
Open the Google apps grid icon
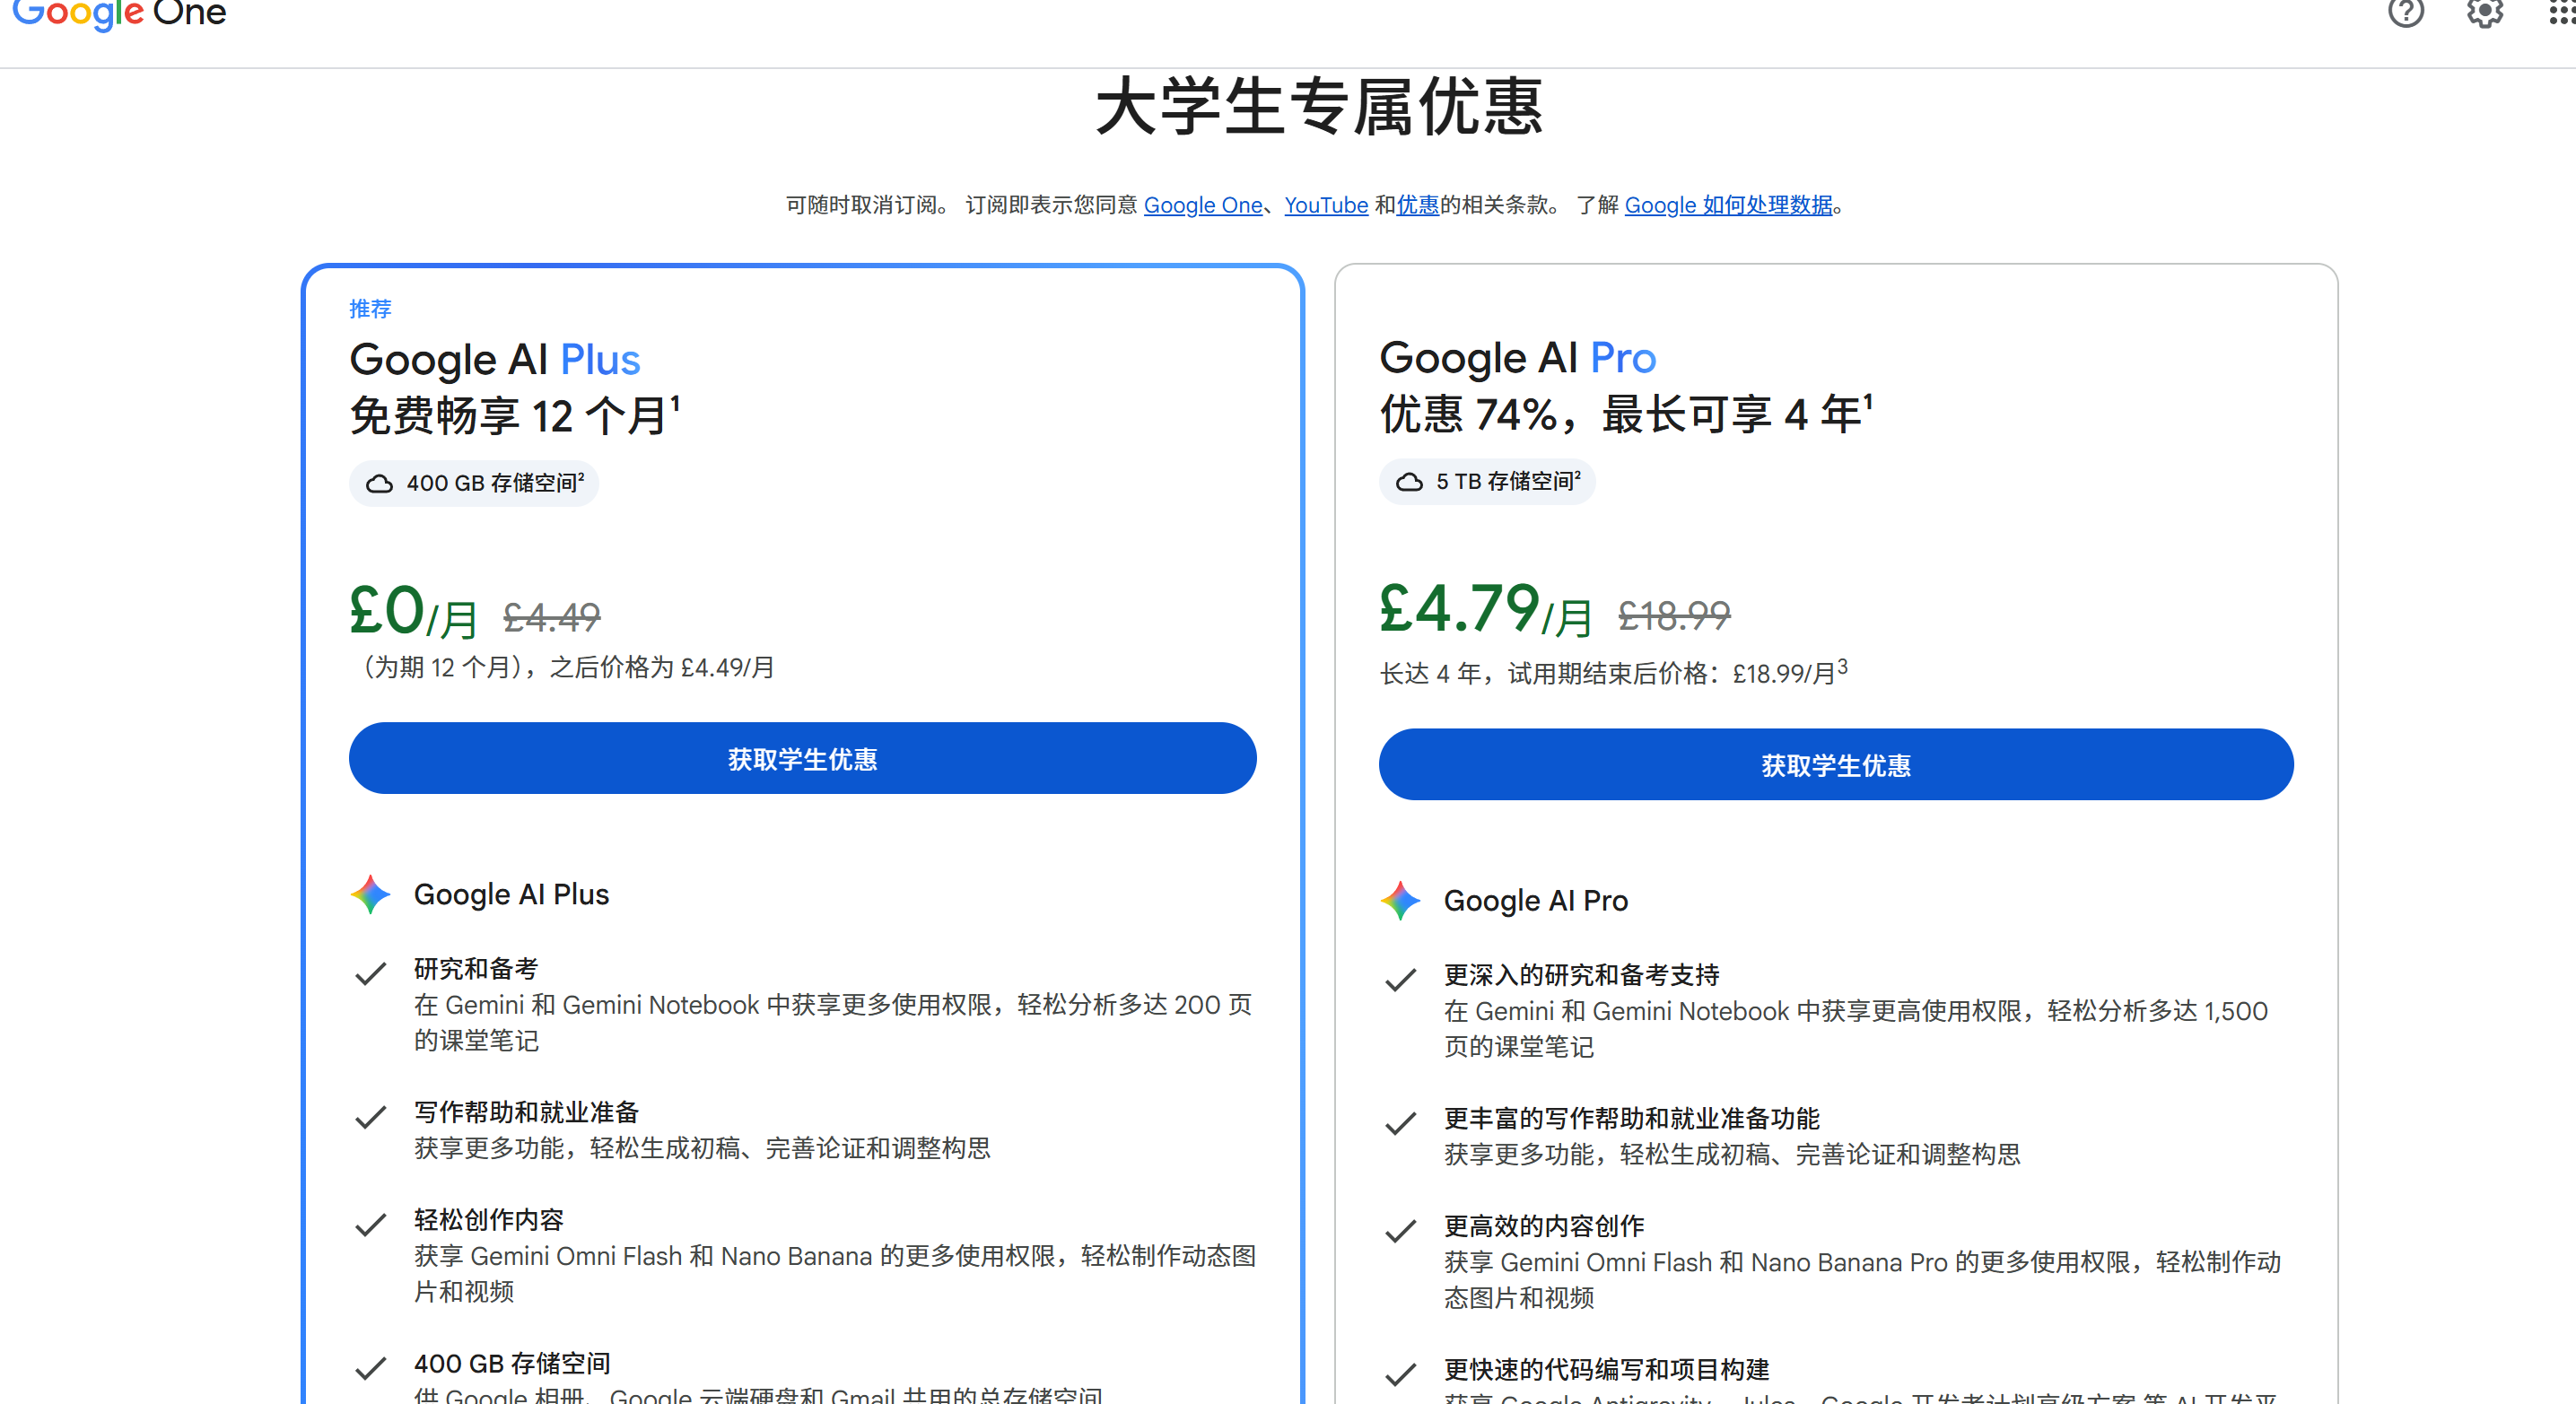[x=2562, y=12]
